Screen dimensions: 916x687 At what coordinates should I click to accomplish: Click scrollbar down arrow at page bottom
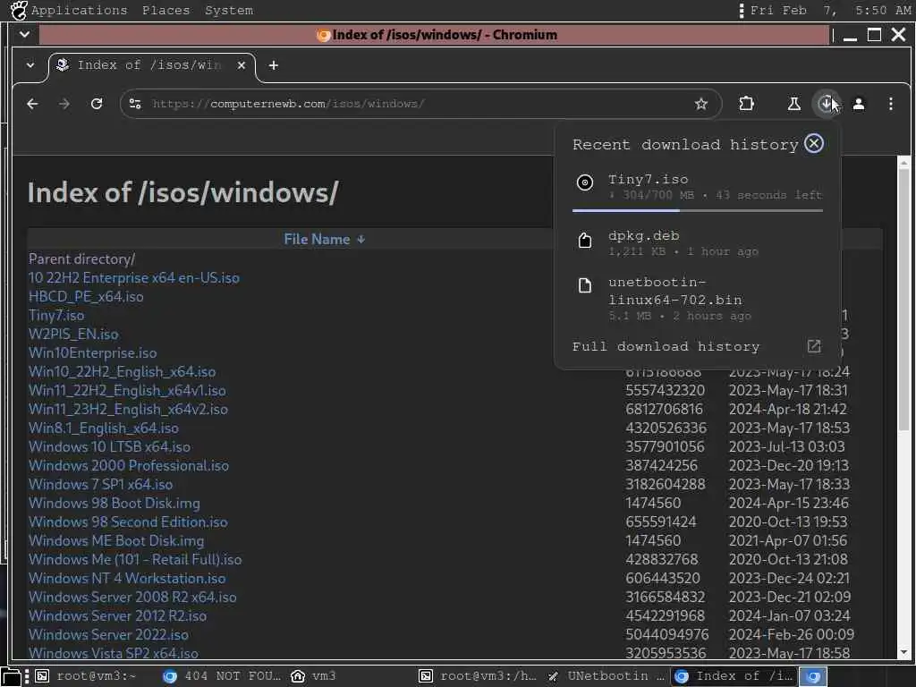(x=903, y=652)
